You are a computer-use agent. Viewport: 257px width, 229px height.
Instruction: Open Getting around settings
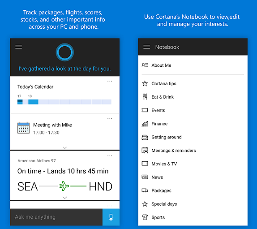(x=193, y=137)
